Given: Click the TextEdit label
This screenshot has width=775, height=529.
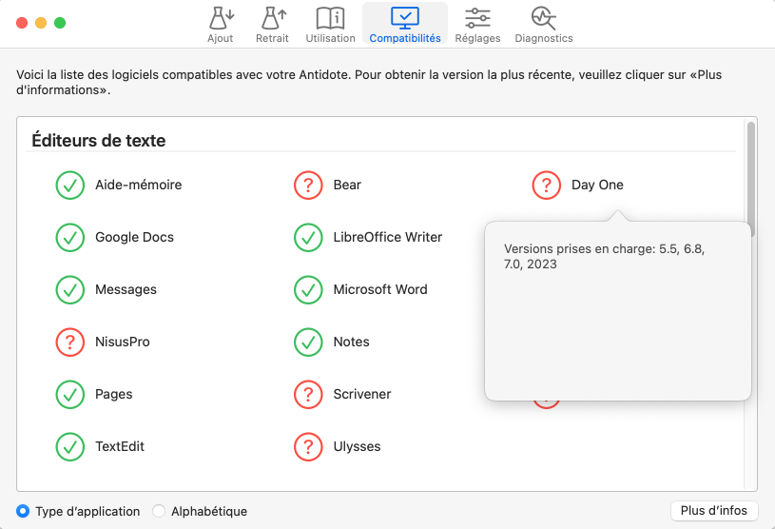Looking at the screenshot, I should [x=120, y=447].
